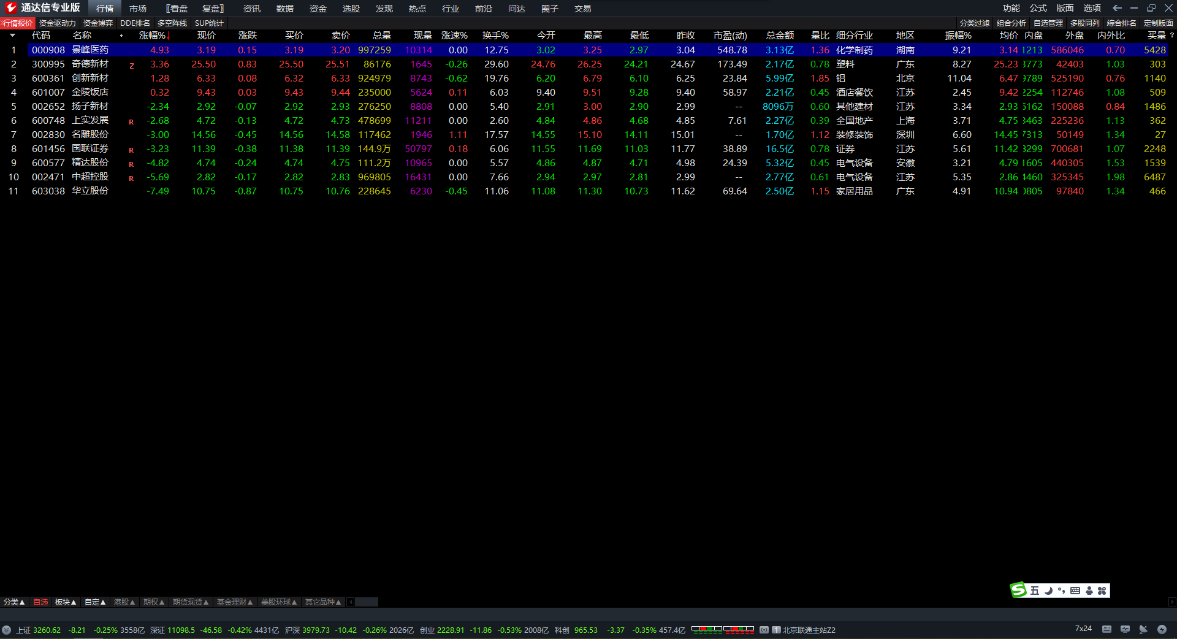Open the column menu arrow above row numbers
The image size is (1177, 639).
click(12, 36)
